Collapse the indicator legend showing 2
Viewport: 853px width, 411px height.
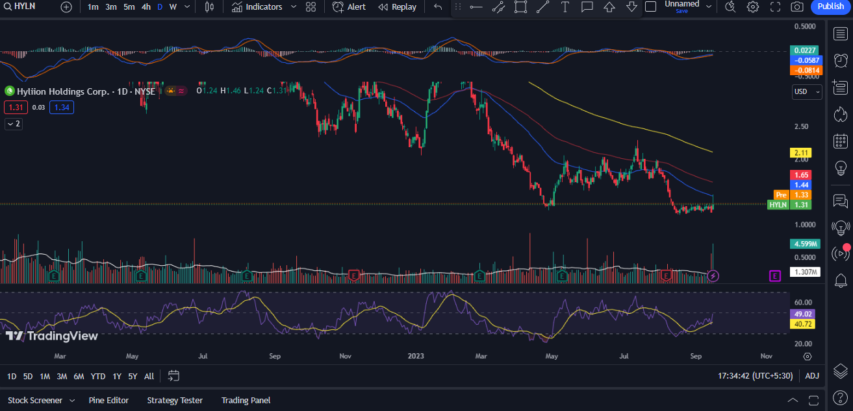[x=14, y=124]
